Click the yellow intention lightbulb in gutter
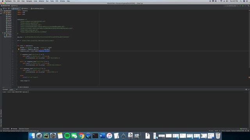 [x=19, y=49]
